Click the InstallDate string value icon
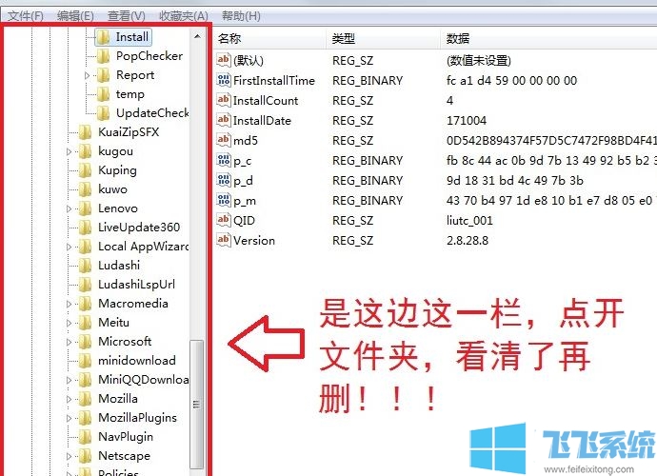657x476 pixels. (x=224, y=120)
